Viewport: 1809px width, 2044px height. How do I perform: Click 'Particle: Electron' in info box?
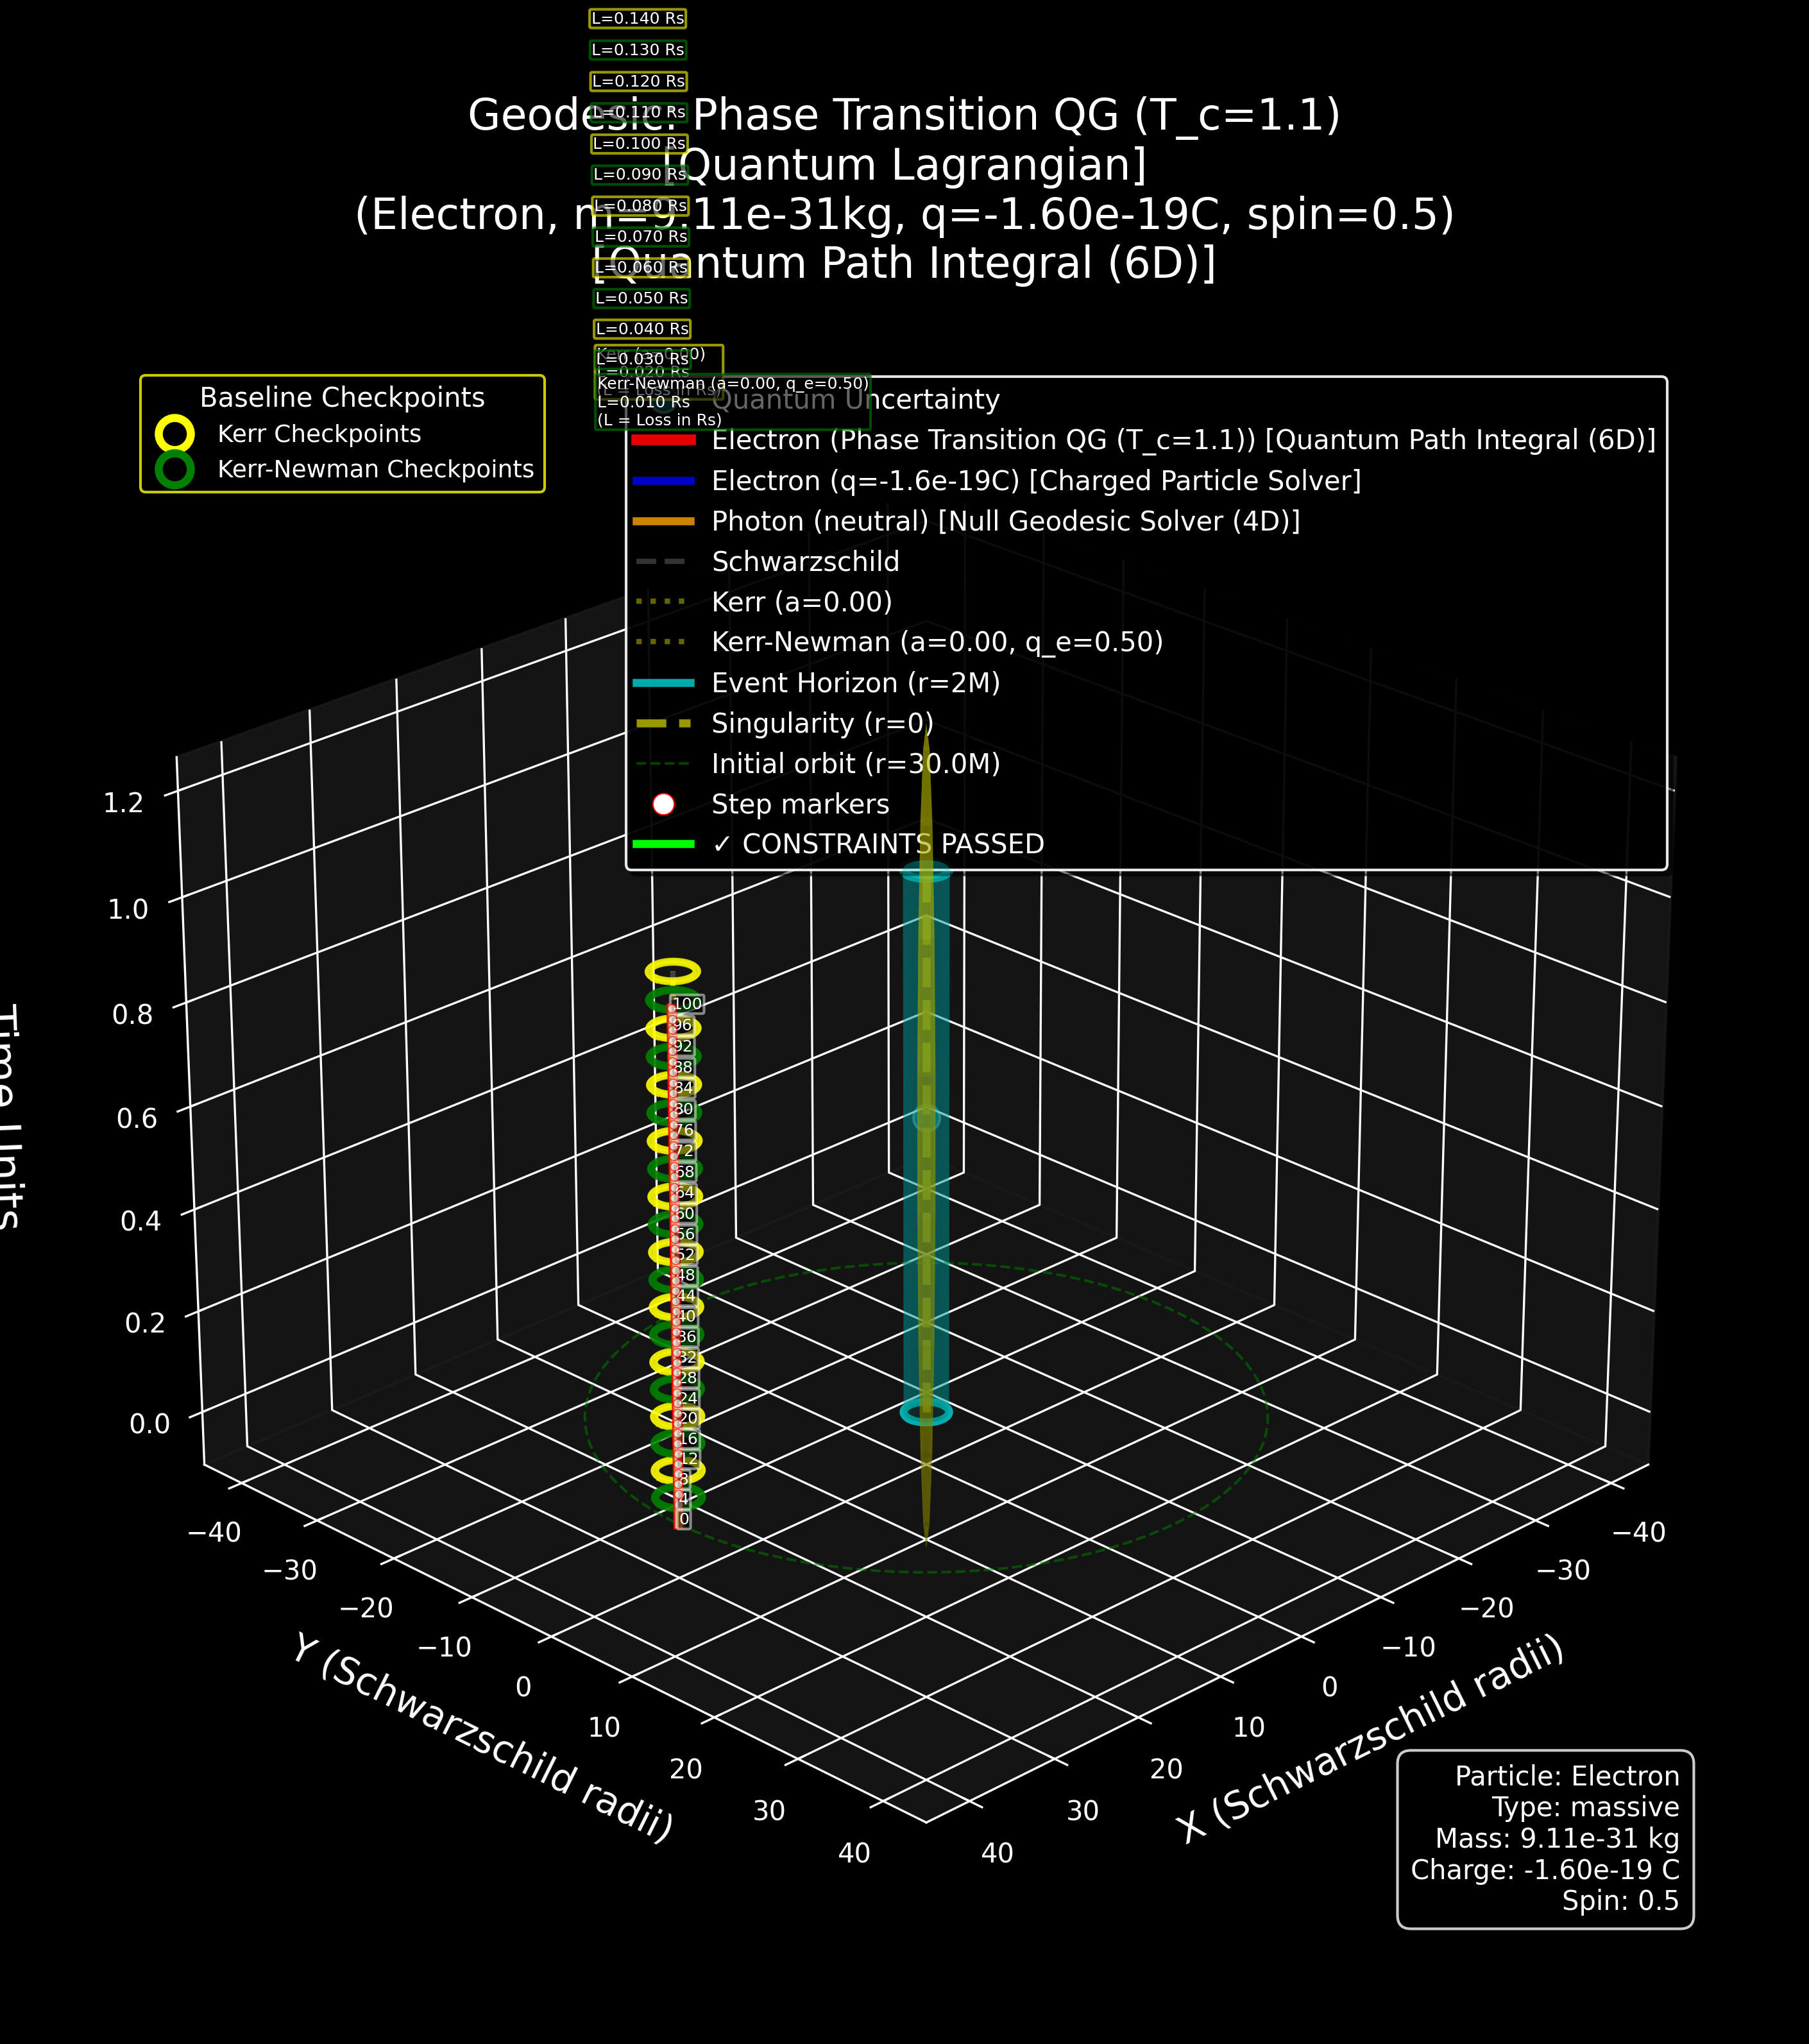point(1567,1776)
